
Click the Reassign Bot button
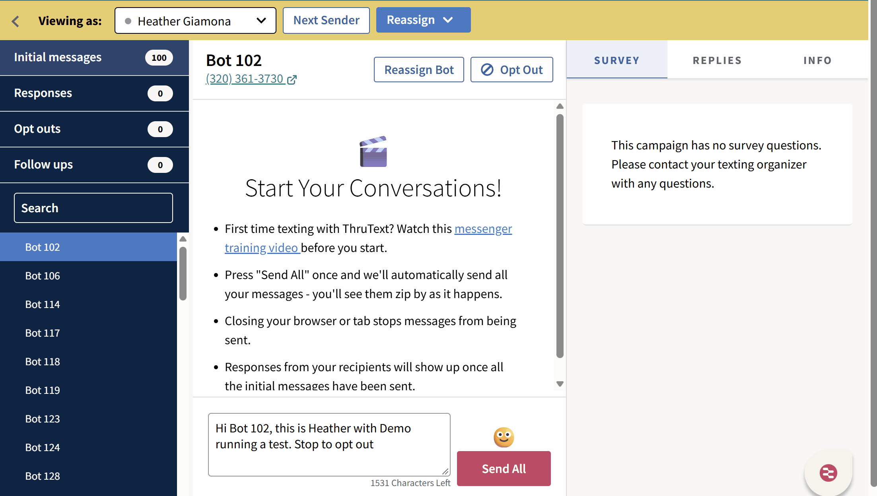419,70
